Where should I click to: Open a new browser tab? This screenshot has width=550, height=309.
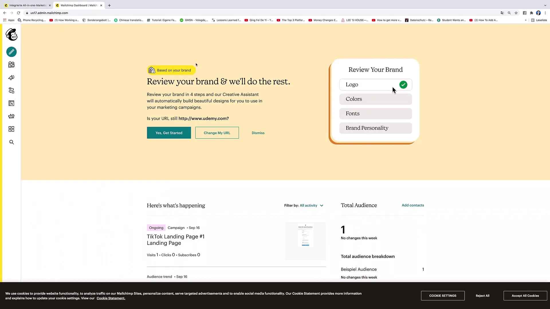[109, 5]
